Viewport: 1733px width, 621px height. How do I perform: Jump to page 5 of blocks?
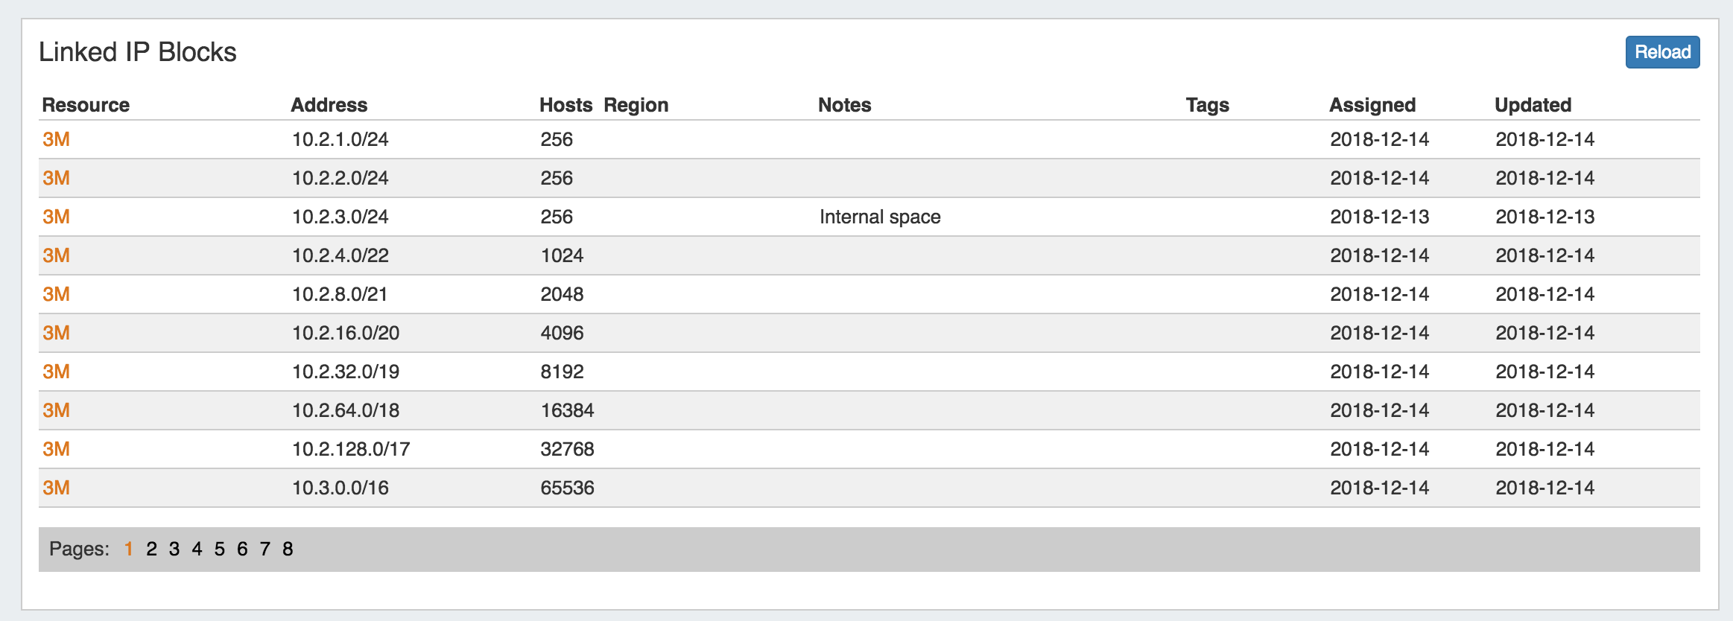click(220, 550)
